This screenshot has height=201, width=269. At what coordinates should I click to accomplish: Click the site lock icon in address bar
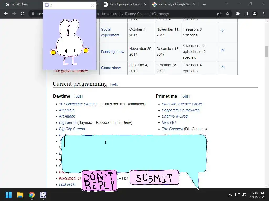pos(33,14)
